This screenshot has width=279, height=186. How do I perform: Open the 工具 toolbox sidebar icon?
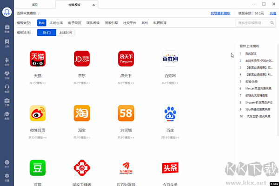tap(7, 102)
